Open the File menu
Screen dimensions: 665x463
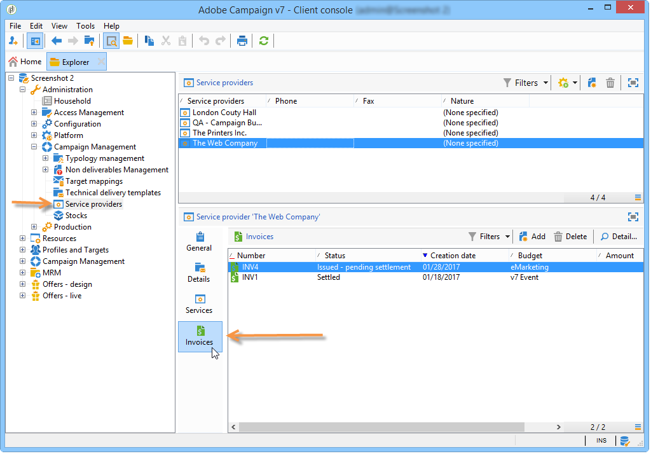[x=15, y=26]
